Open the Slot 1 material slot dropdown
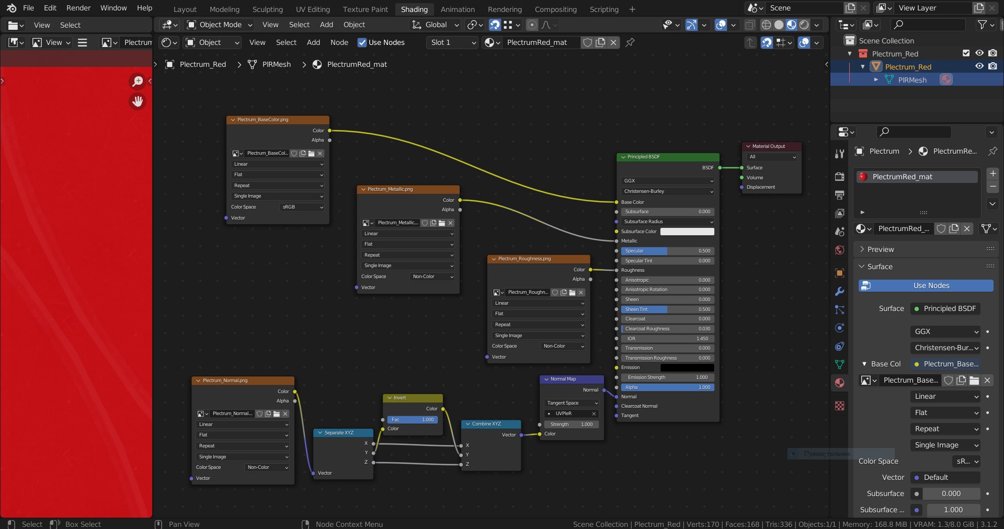 (x=453, y=42)
